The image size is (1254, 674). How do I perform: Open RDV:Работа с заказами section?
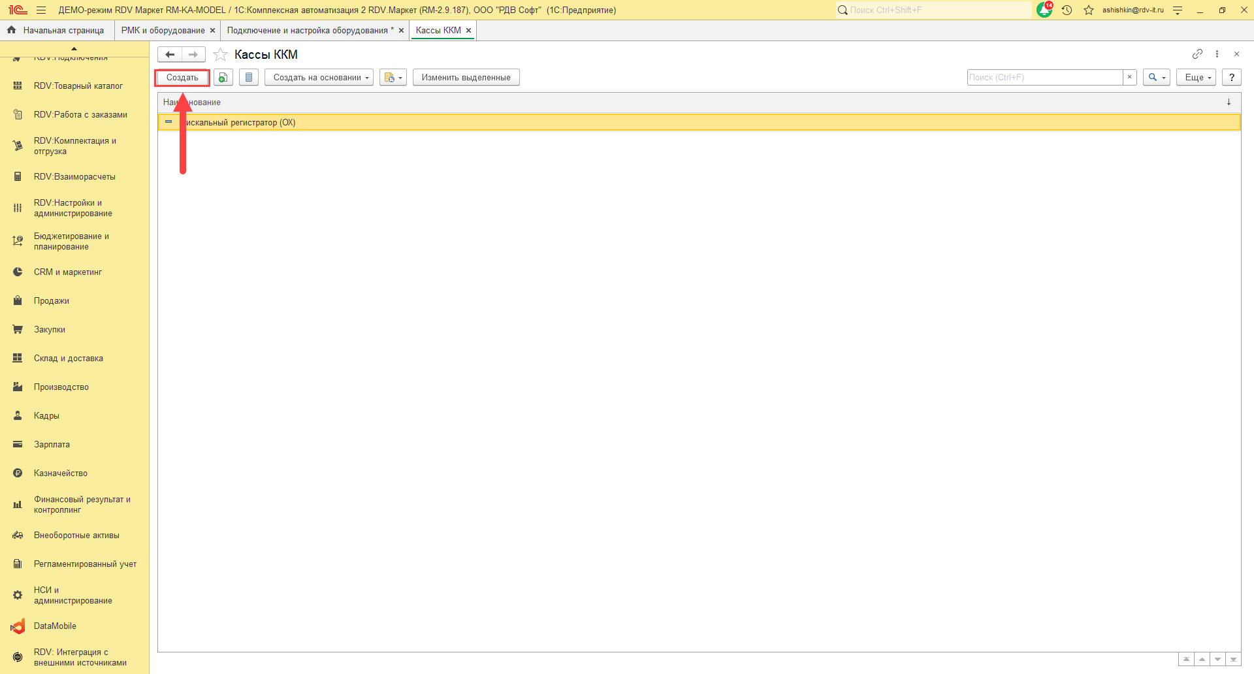point(74,114)
